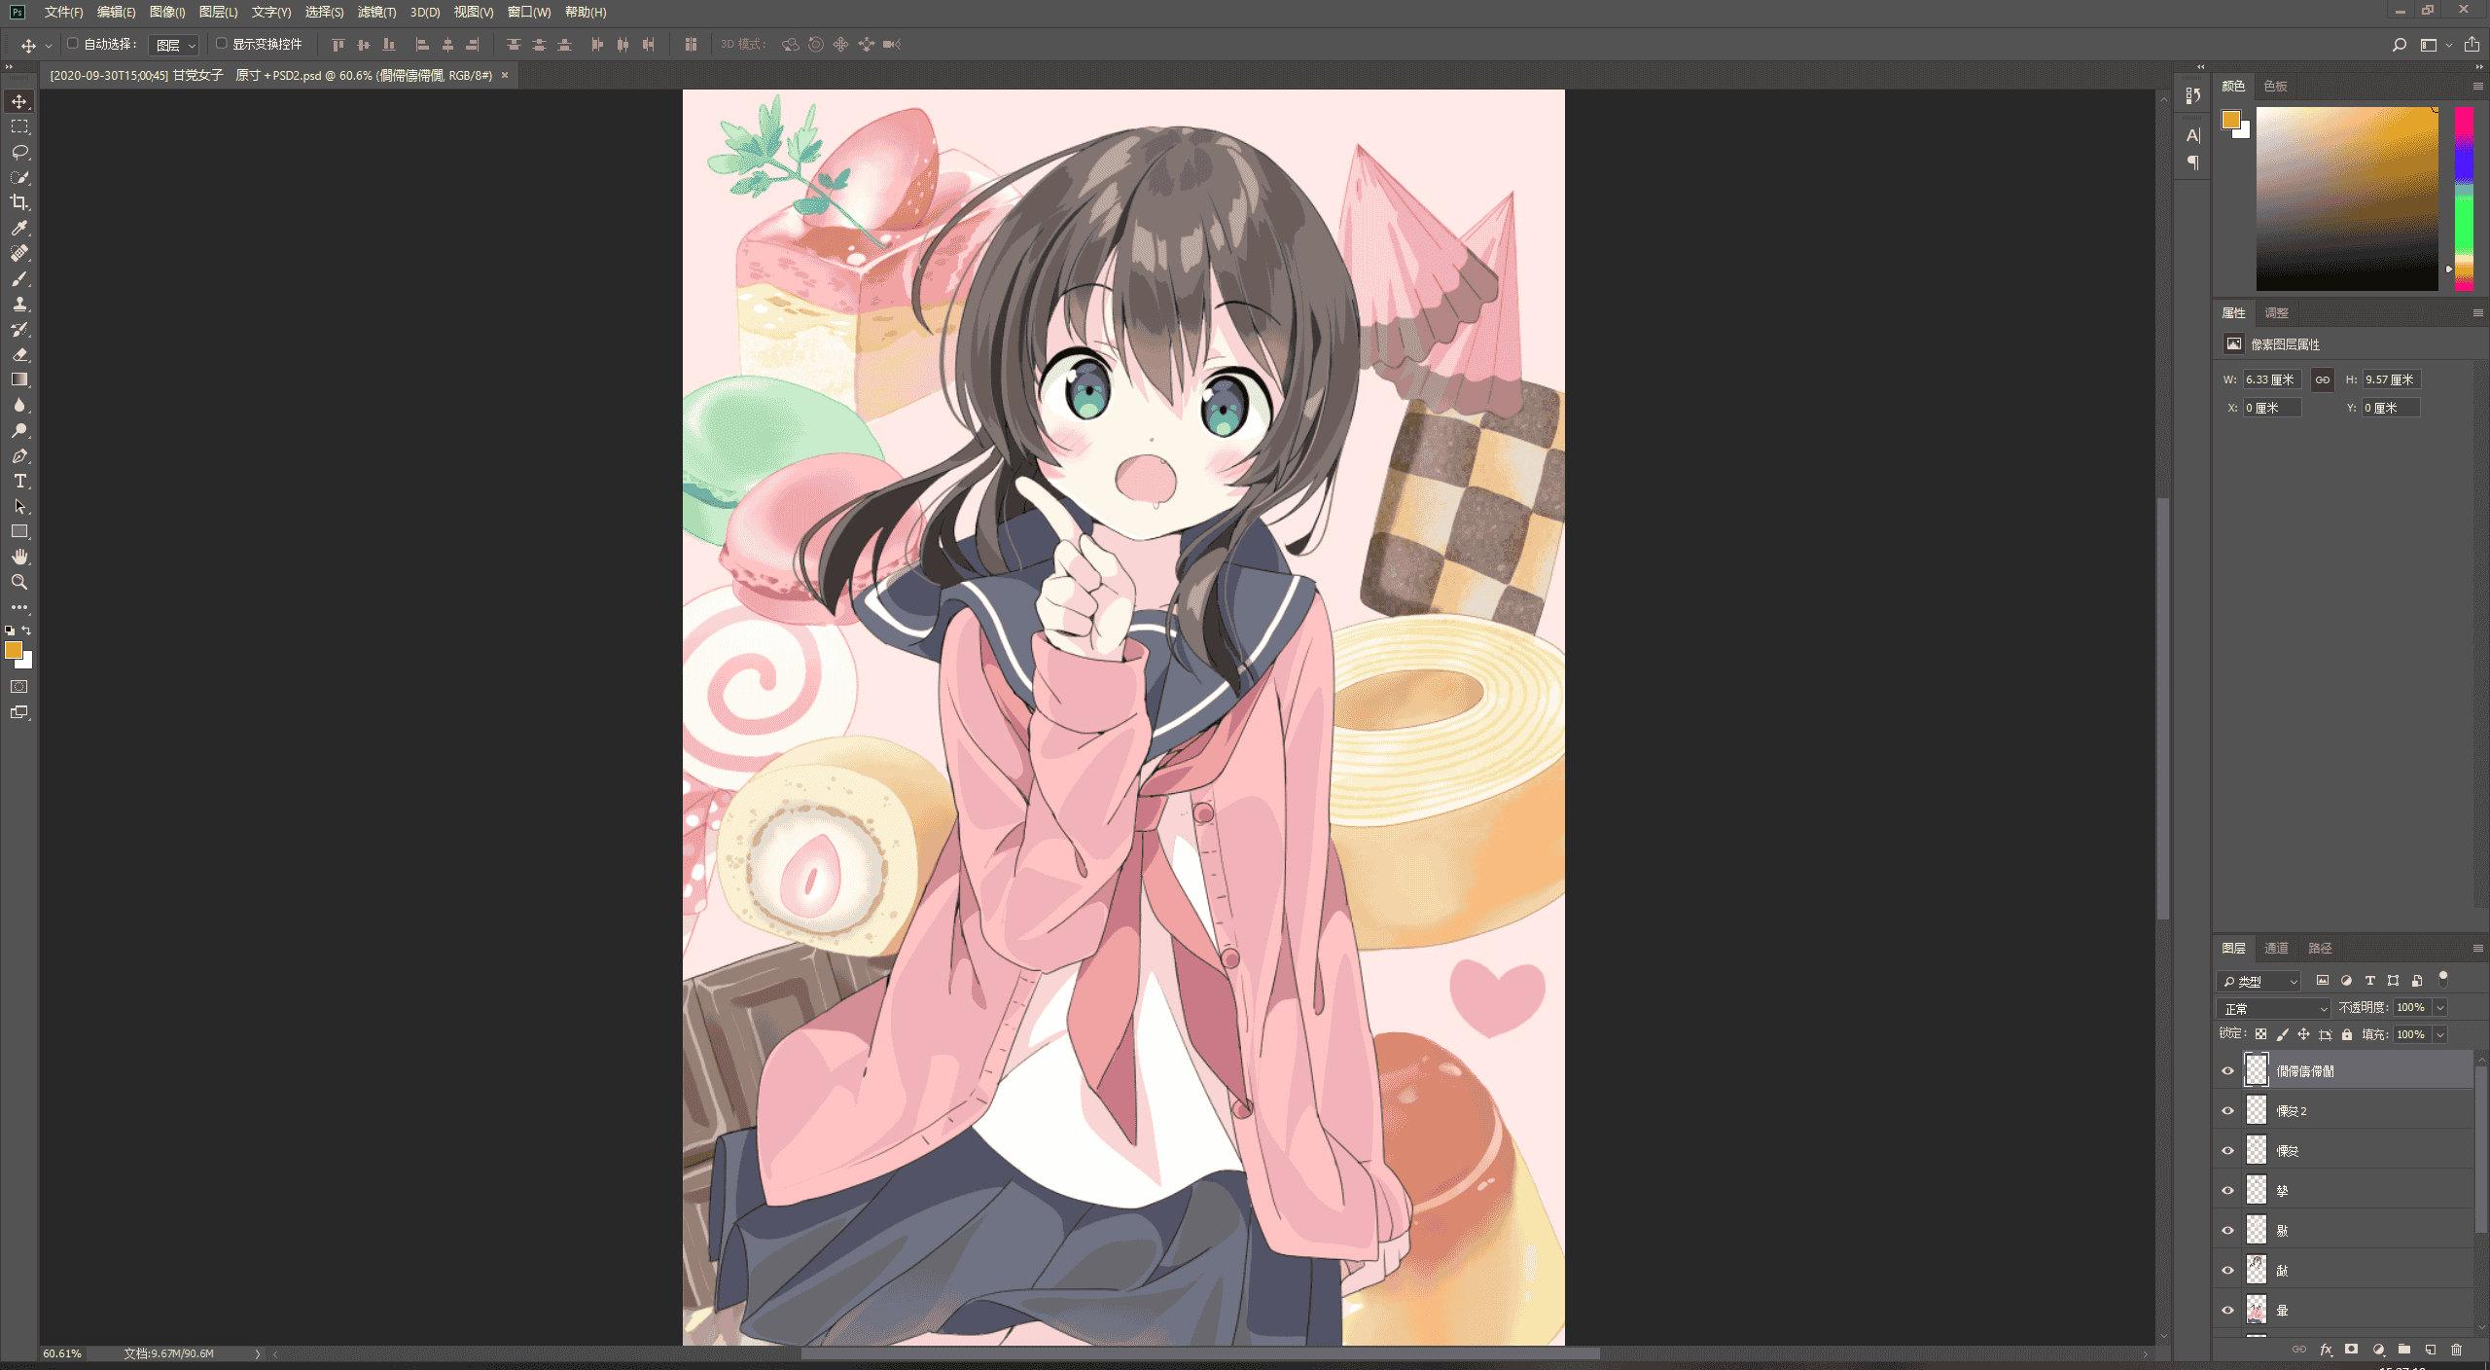Expand the 填充 fill slider arrow
This screenshot has width=2490, height=1370.
tap(2440, 1034)
